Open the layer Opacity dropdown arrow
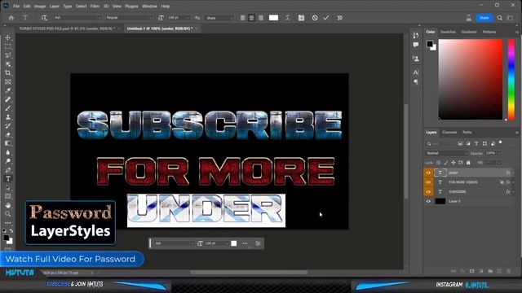Image resolution: width=522 pixels, height=293 pixels. (498, 153)
